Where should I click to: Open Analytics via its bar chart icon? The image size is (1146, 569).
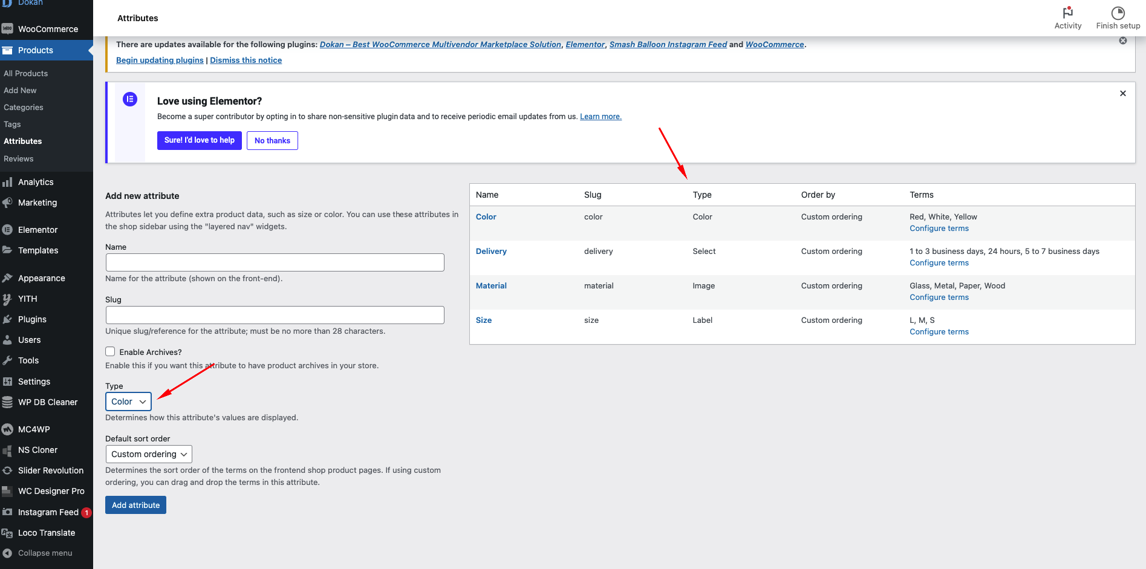pos(7,182)
